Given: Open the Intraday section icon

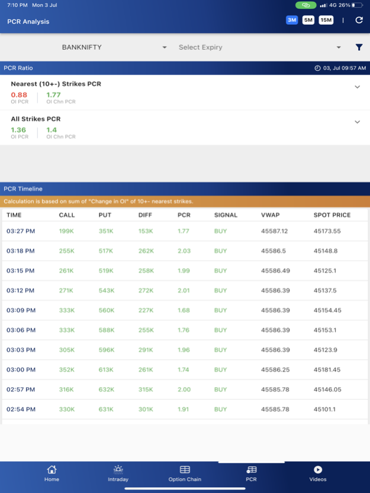Looking at the screenshot, I should click(118, 470).
